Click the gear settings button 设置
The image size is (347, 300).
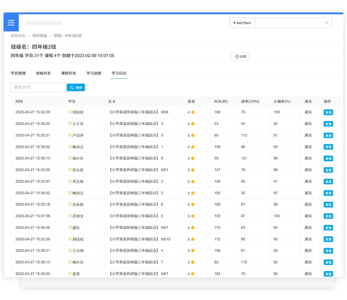coord(240,57)
